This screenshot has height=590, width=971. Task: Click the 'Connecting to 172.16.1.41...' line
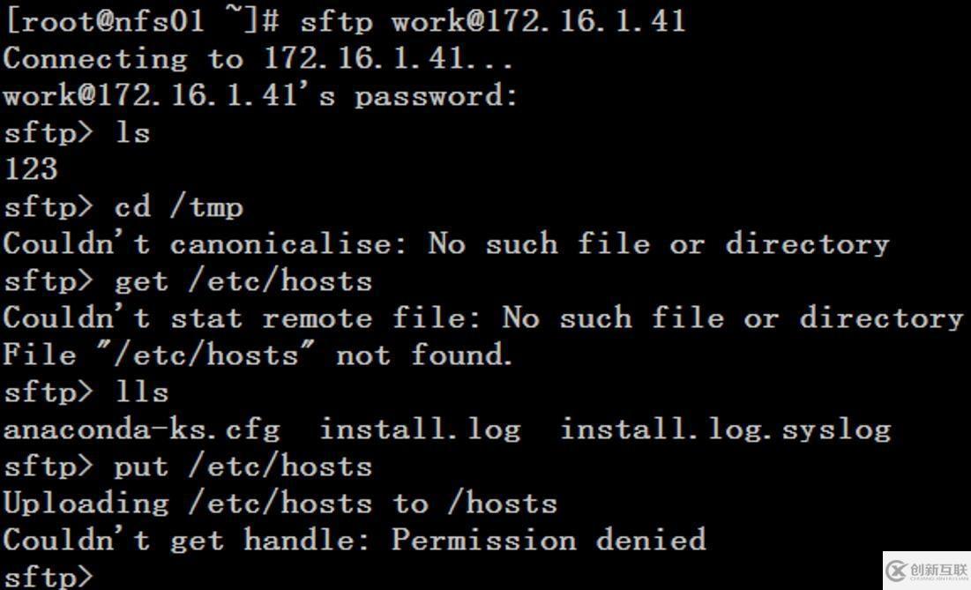[258, 59]
